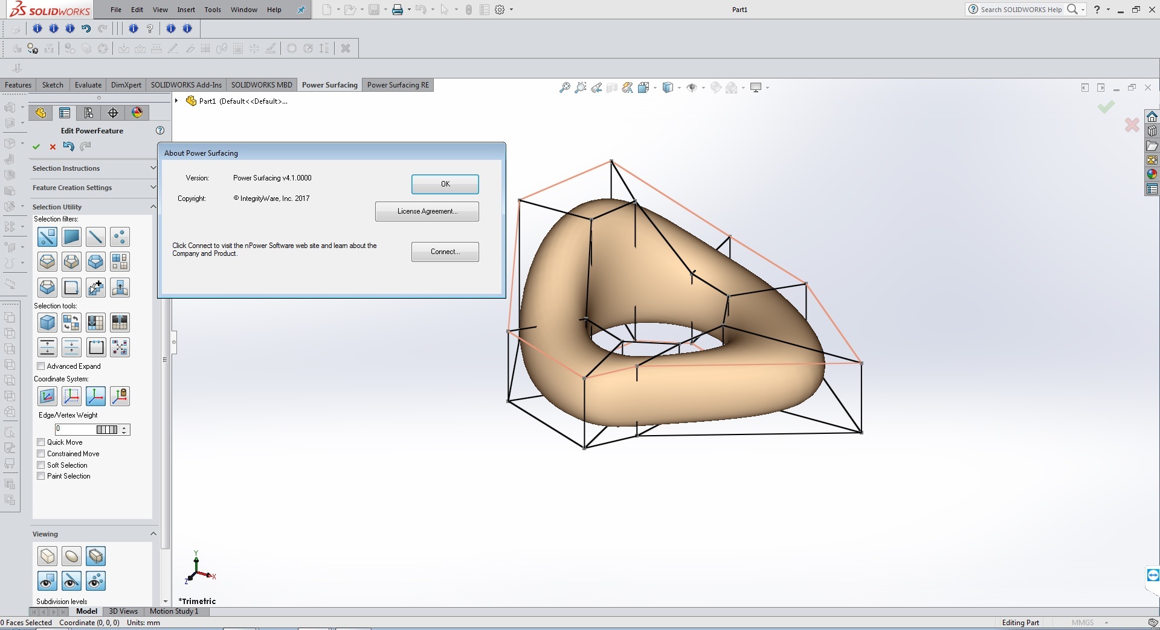Open SOLIDWORKS Resources home icon in task pane
The height and width of the screenshot is (630, 1160).
(x=1152, y=116)
